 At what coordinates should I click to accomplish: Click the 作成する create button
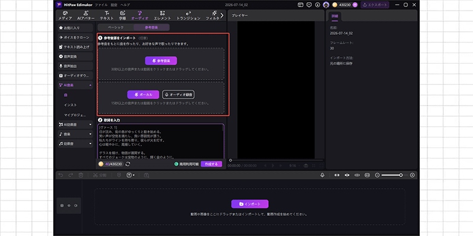(211, 164)
